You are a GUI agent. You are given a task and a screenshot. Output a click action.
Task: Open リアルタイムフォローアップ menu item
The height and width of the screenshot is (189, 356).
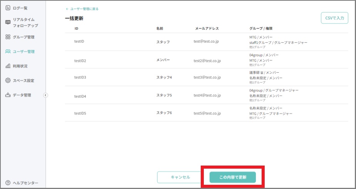(25, 22)
